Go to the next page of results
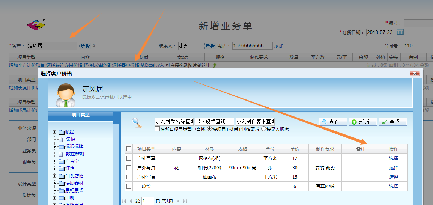The image size is (433, 205). 178,201
